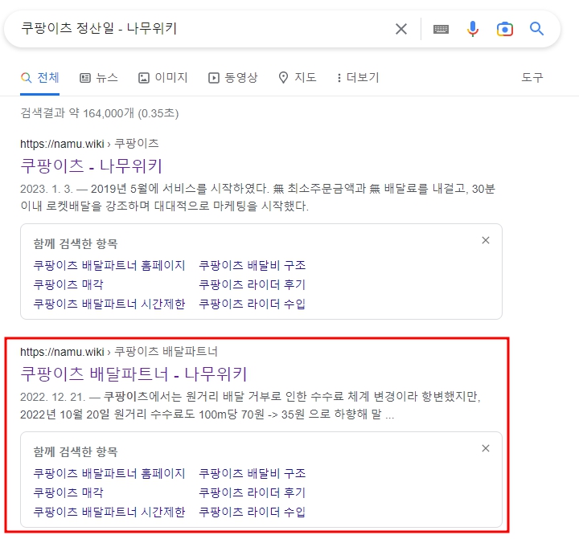
Task: Click the namu.wiki › 쿠팡이츠 배달파트너 URL breadcrumb
Action: coord(119,352)
